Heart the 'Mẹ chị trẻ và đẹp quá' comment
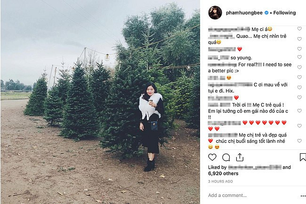This screenshot has width=306, height=204. pos(299,141)
